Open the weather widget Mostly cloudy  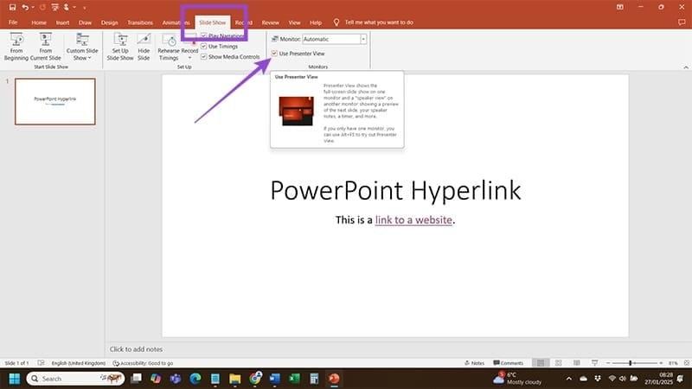(x=517, y=379)
